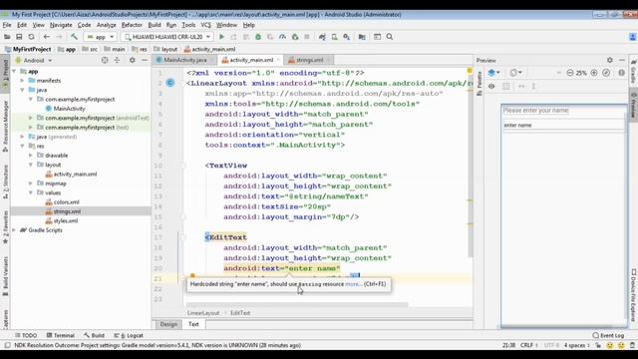Toggle Preview view options eye icon
Viewport: 638px width, 359px height.
491,87
